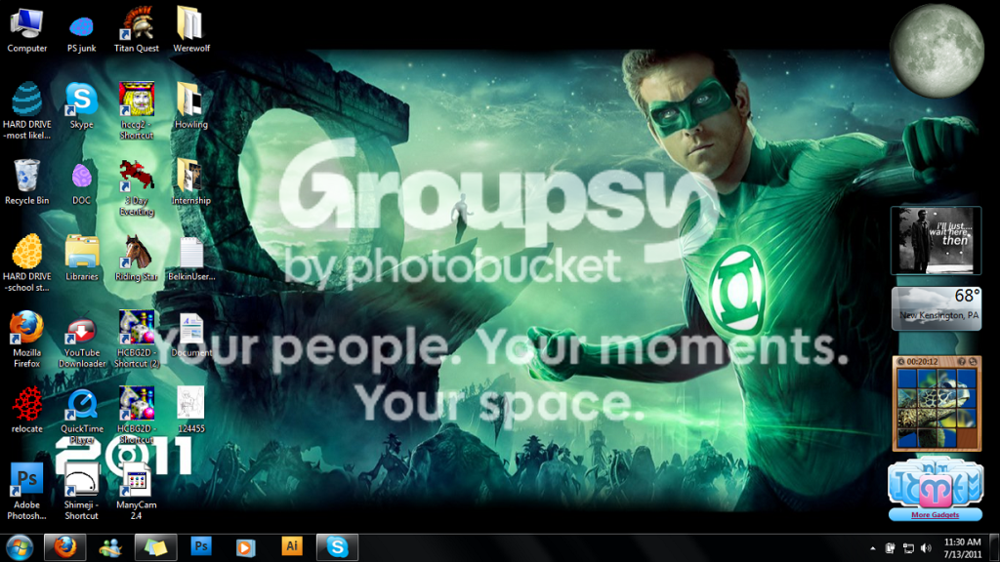Switch to Skype in the taskbar
Viewport: 1000px width, 562px height.
(x=337, y=547)
